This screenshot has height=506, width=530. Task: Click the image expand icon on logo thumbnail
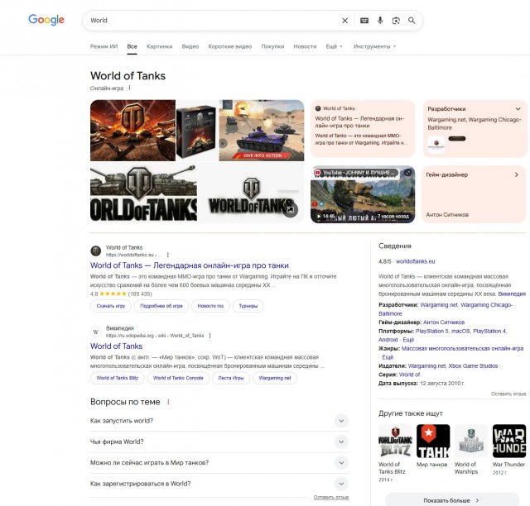[x=290, y=210]
